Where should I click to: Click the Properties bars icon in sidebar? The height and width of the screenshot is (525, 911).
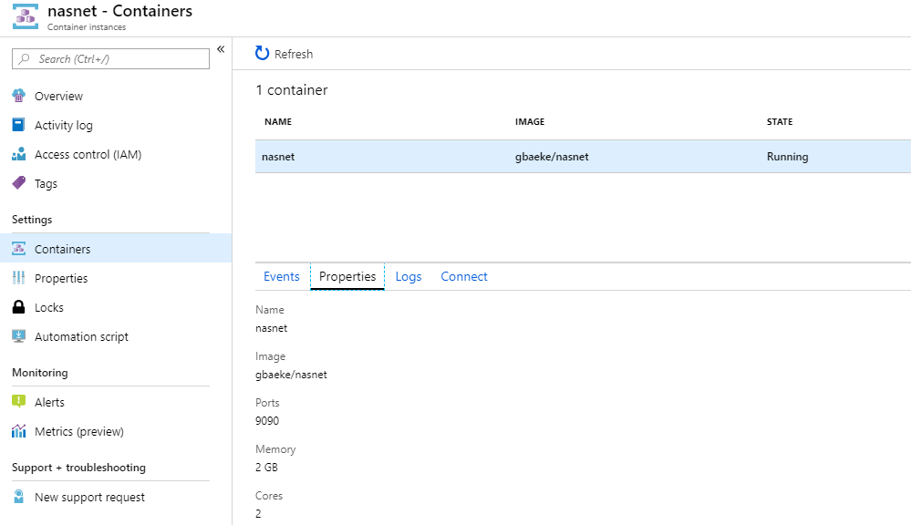point(18,278)
